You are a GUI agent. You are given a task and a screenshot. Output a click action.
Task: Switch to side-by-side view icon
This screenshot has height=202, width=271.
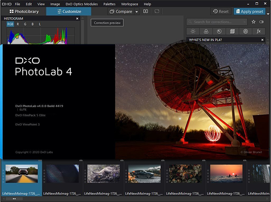click(x=146, y=11)
